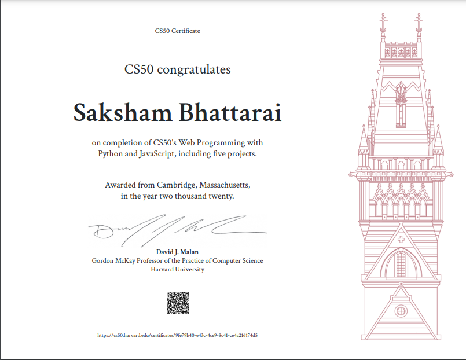466x360 pixels.
Task: Open the cs50.harvard.edu certificate URL
Action: pyautogui.click(x=177, y=335)
